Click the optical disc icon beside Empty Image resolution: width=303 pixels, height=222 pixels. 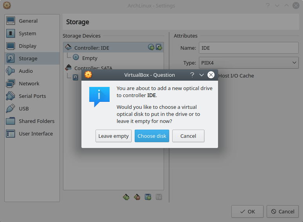pyautogui.click(x=76, y=57)
